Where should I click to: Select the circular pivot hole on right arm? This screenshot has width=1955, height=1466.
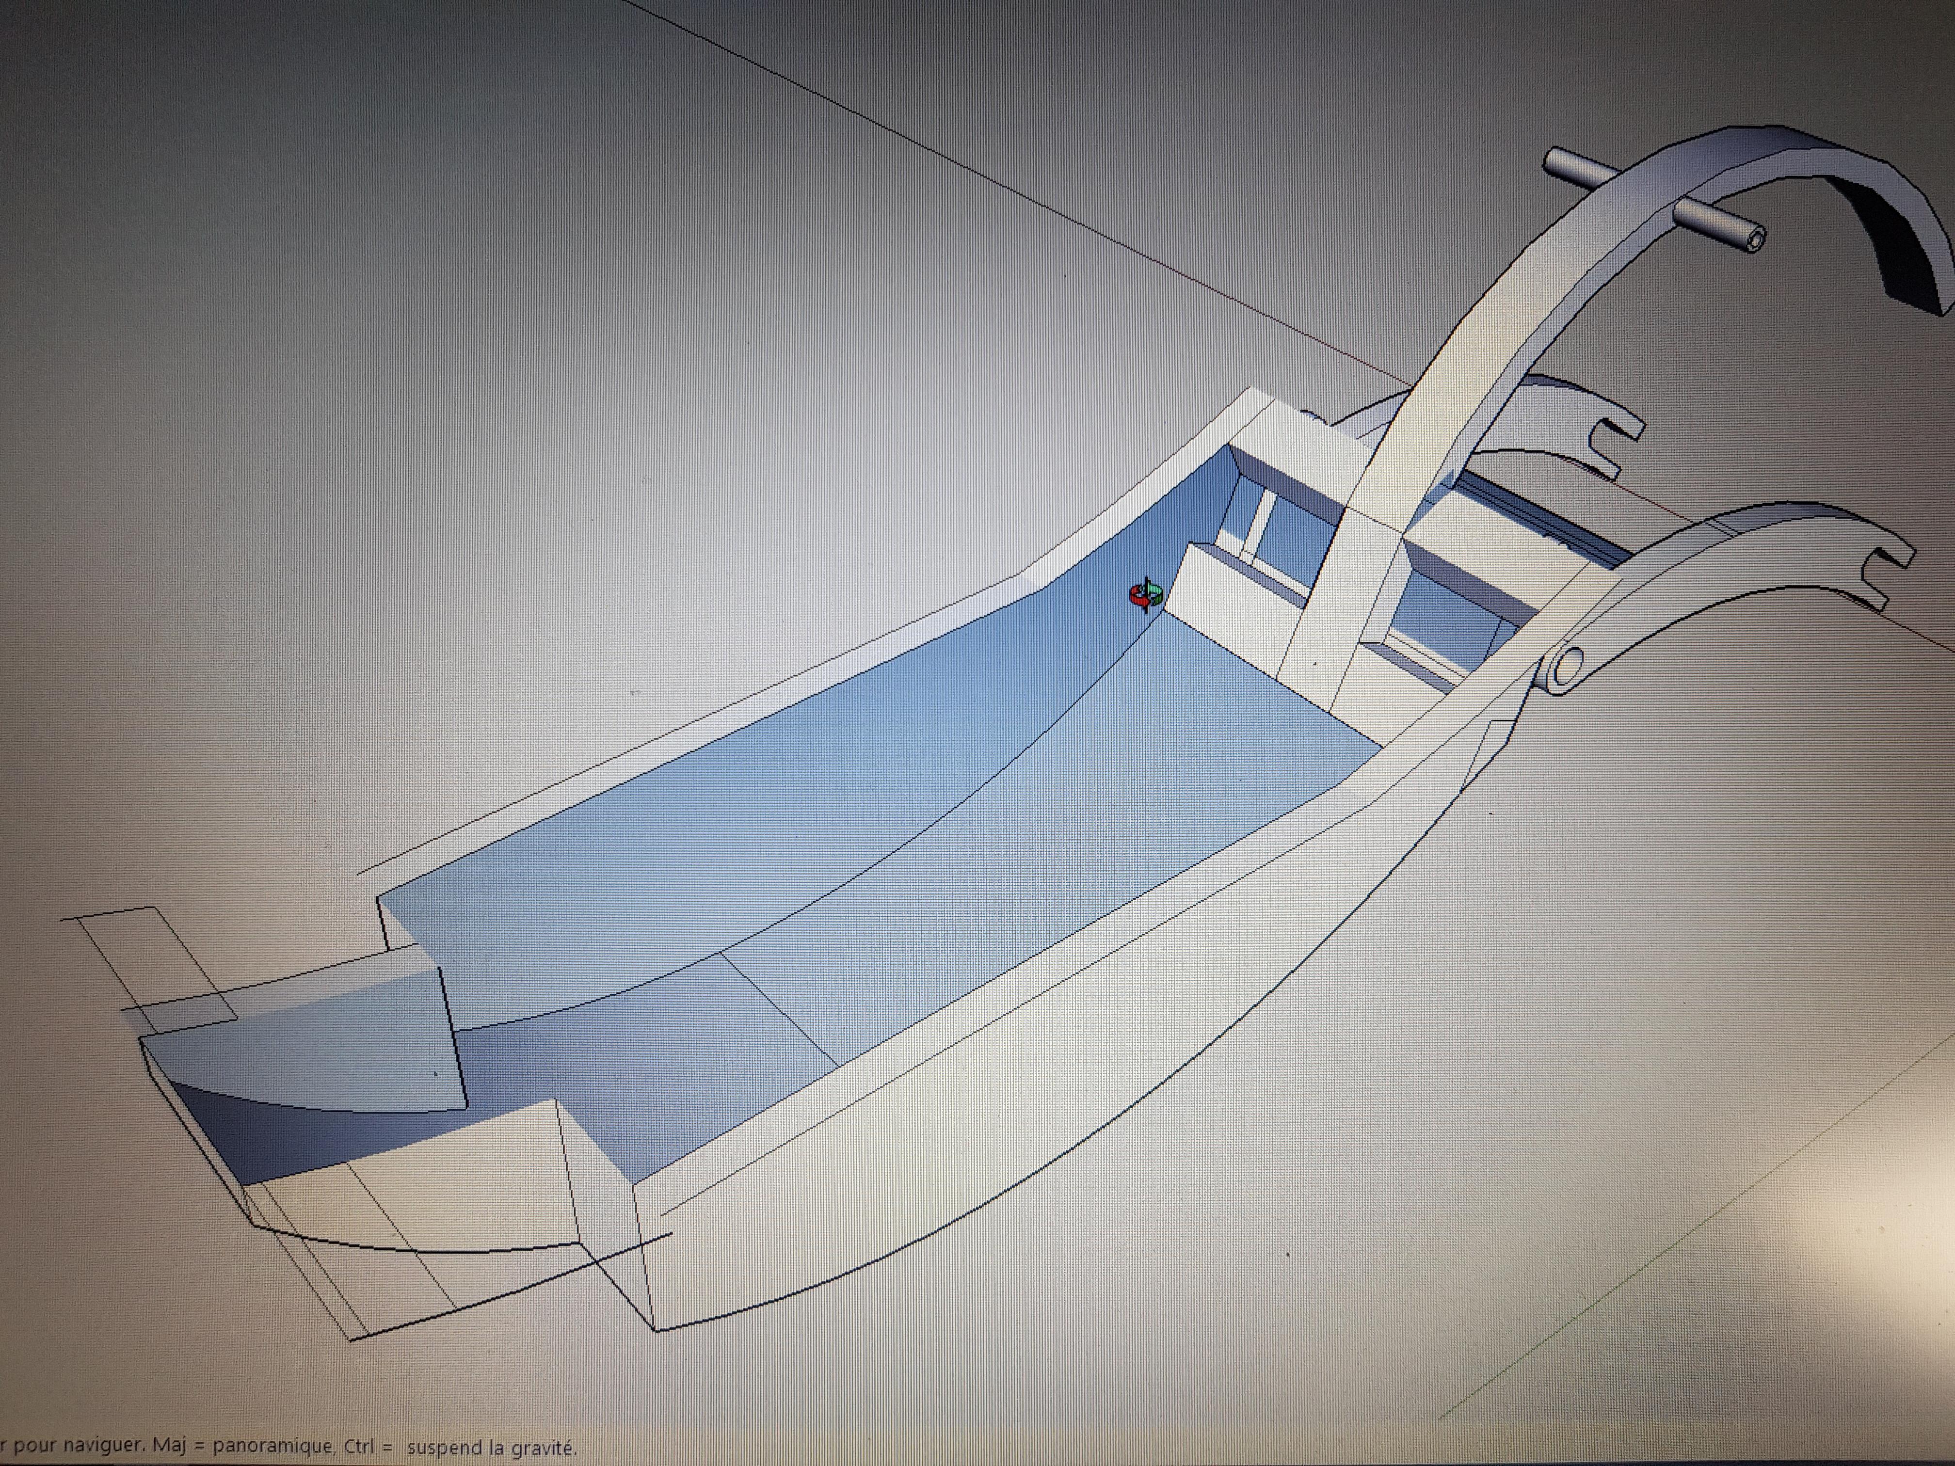(x=1570, y=666)
